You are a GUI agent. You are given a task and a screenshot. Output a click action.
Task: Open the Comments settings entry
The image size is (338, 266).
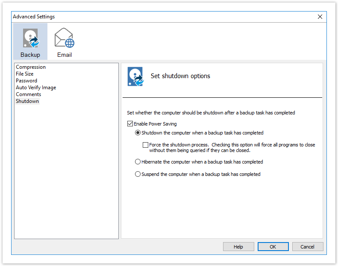pos(28,94)
